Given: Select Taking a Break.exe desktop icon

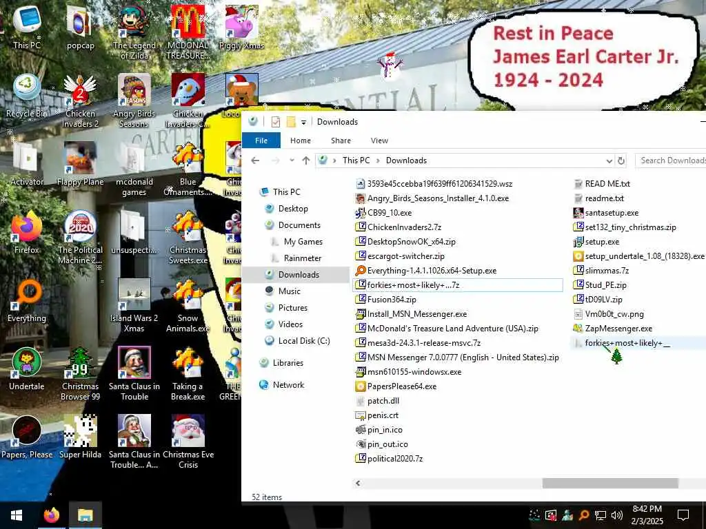Looking at the screenshot, I should point(188,374).
